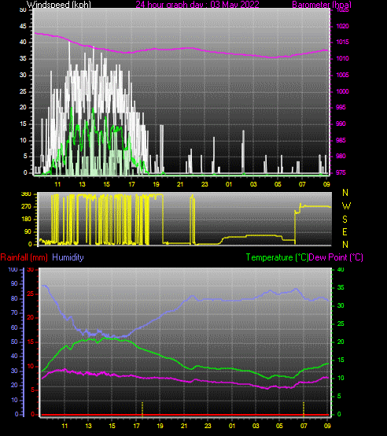Click the E compass label beside direction graph
Screen dimensions: 387x436
[345, 232]
